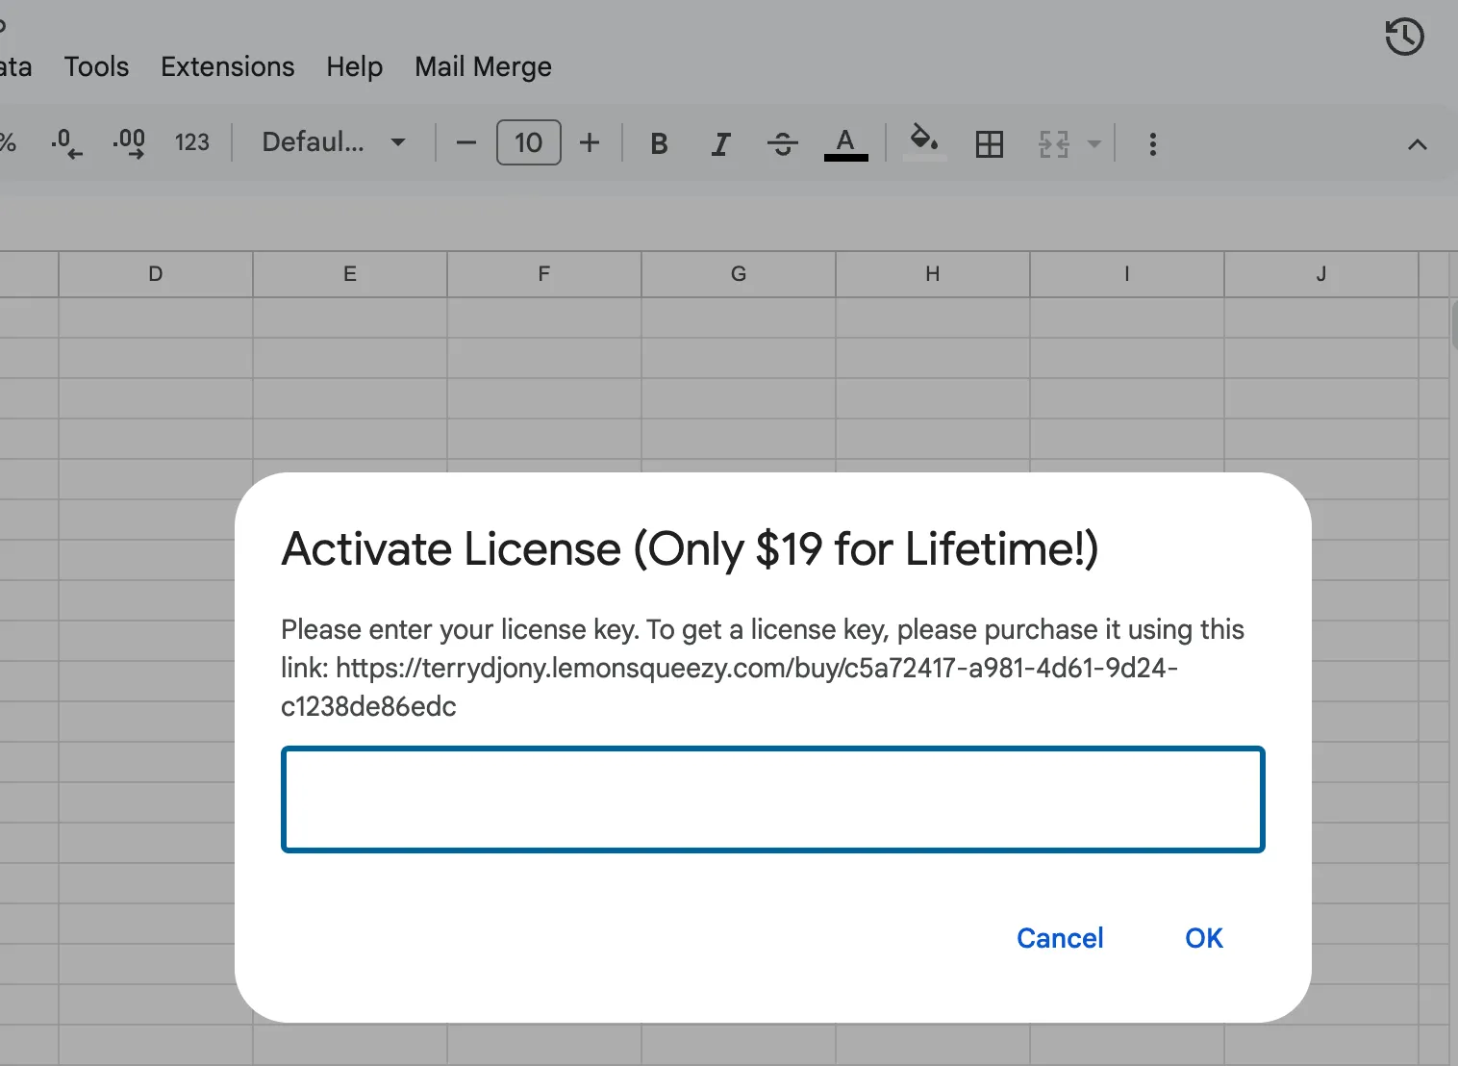Image resolution: width=1458 pixels, height=1066 pixels.
Task: Decrease decimal places
Action: 65,143
